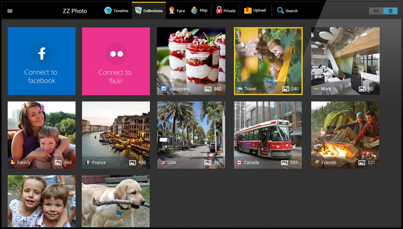Open the dog with stick collection
Viewport: 403px width, 229px height.
click(116, 201)
